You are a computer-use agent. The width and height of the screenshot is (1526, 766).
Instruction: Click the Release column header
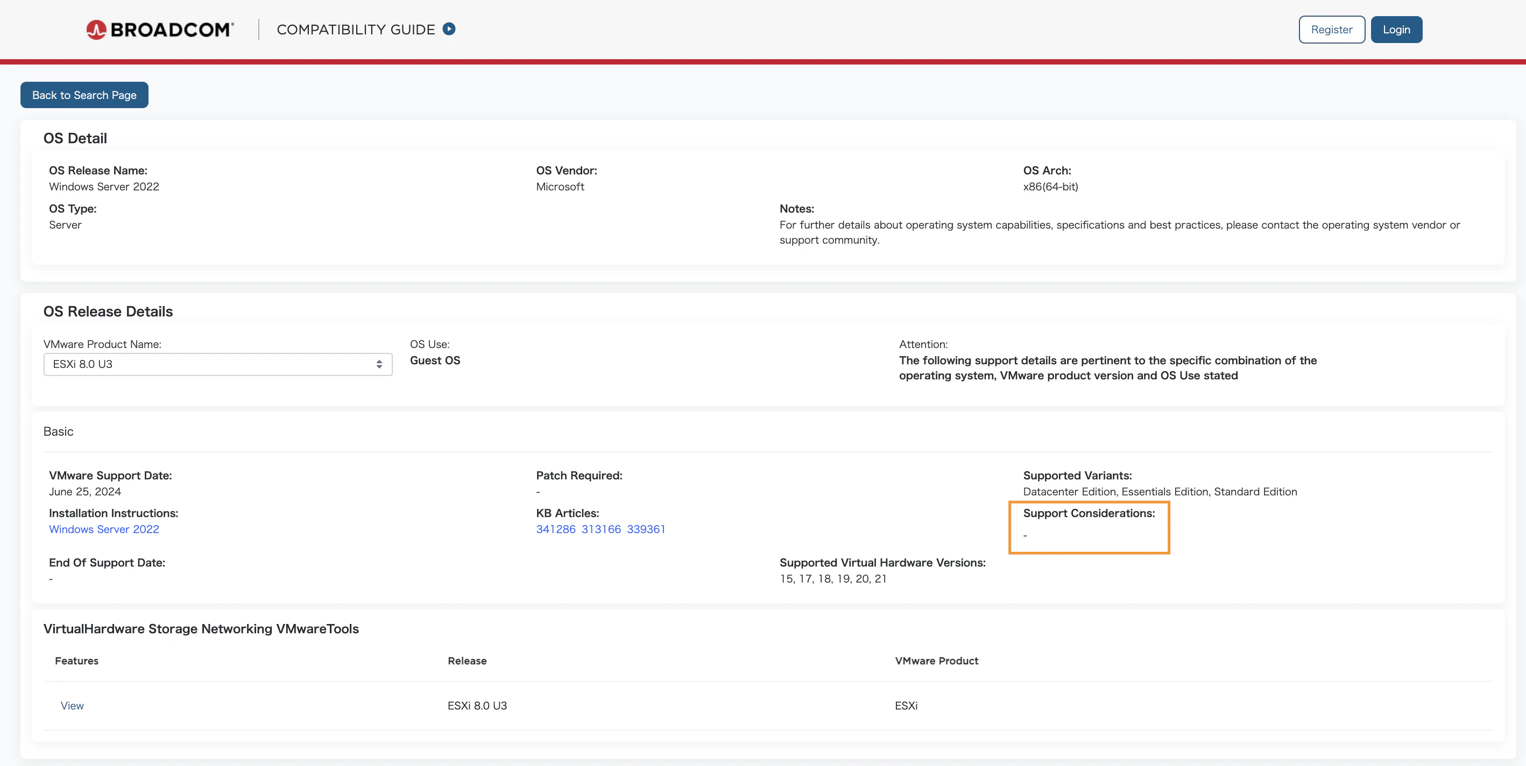coord(468,661)
